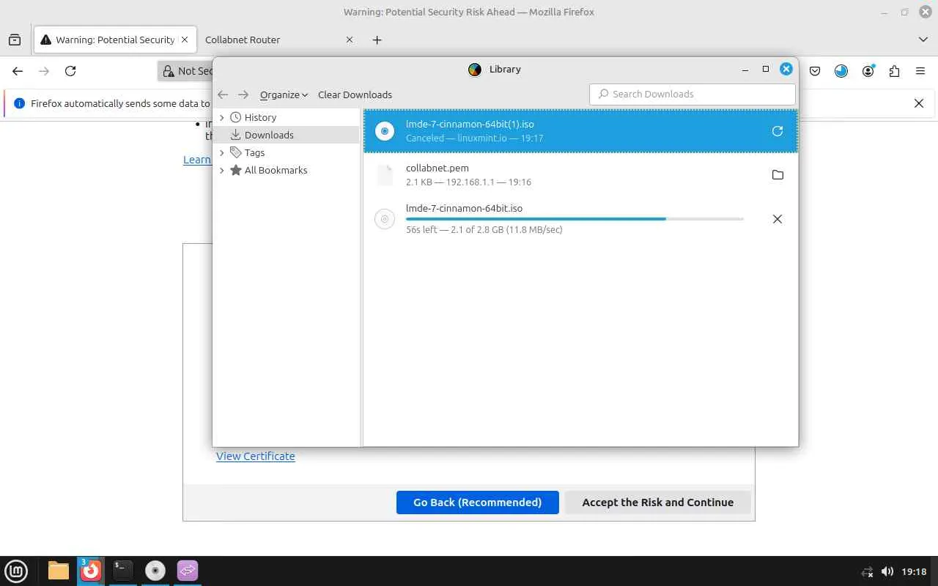Go back in Firefox browser toolbar
This screenshot has width=938, height=586.
click(18, 71)
